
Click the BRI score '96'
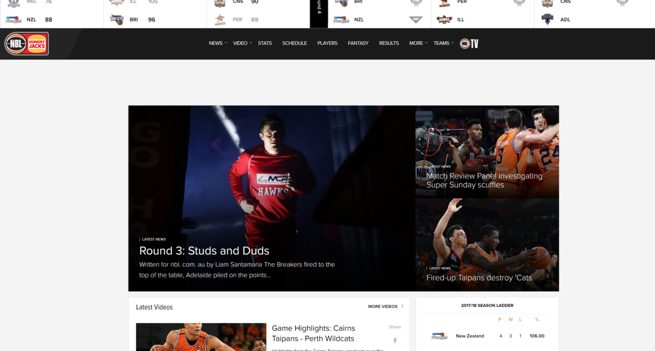[x=152, y=20]
